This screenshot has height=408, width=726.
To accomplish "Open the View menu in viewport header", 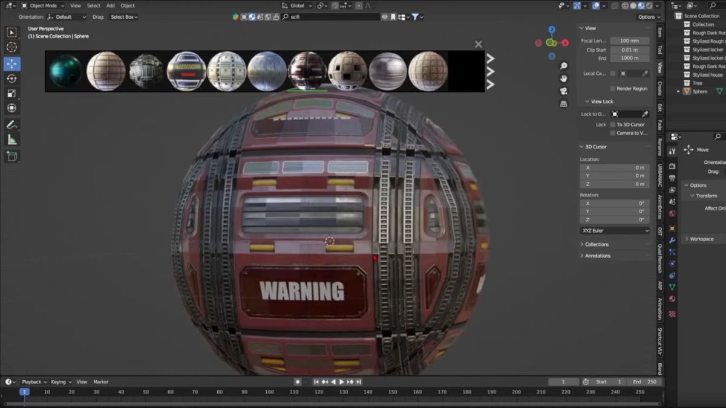I will click(x=76, y=5).
